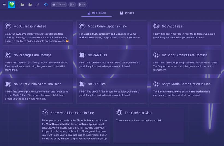Click the green plumbob heart logo
This screenshot has height=146, width=224.
tap(11, 5)
